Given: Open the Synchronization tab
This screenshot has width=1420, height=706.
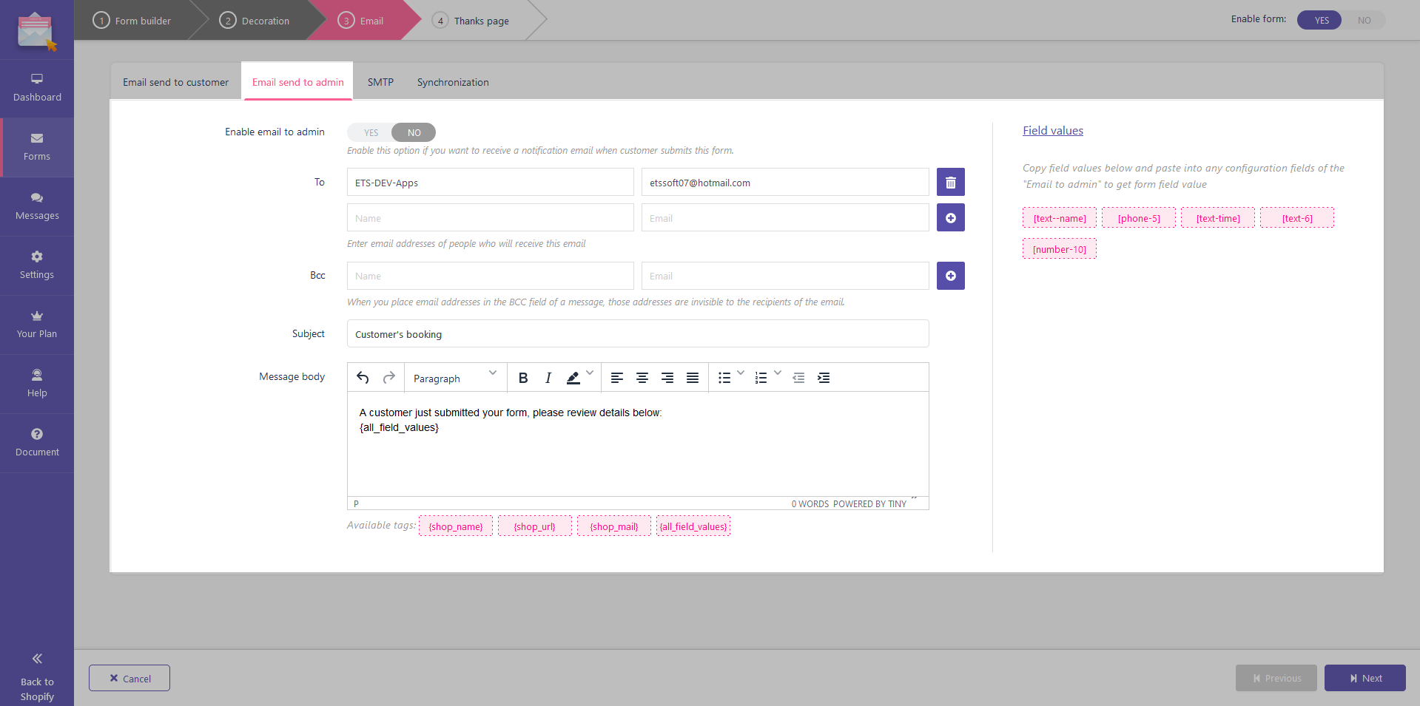Looking at the screenshot, I should [453, 82].
